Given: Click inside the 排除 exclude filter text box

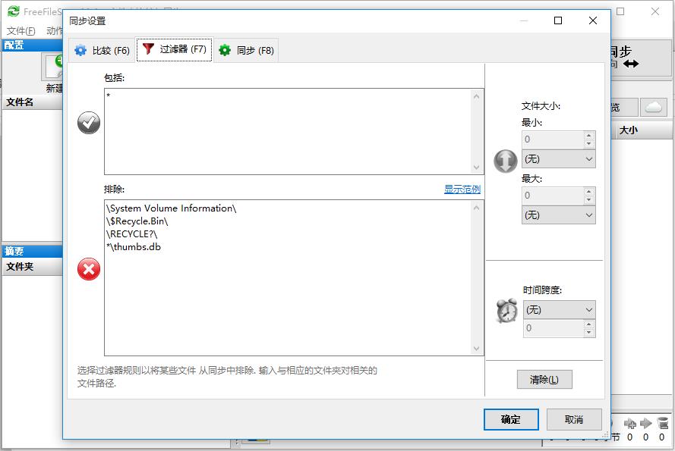Looking at the screenshot, I should [x=294, y=277].
